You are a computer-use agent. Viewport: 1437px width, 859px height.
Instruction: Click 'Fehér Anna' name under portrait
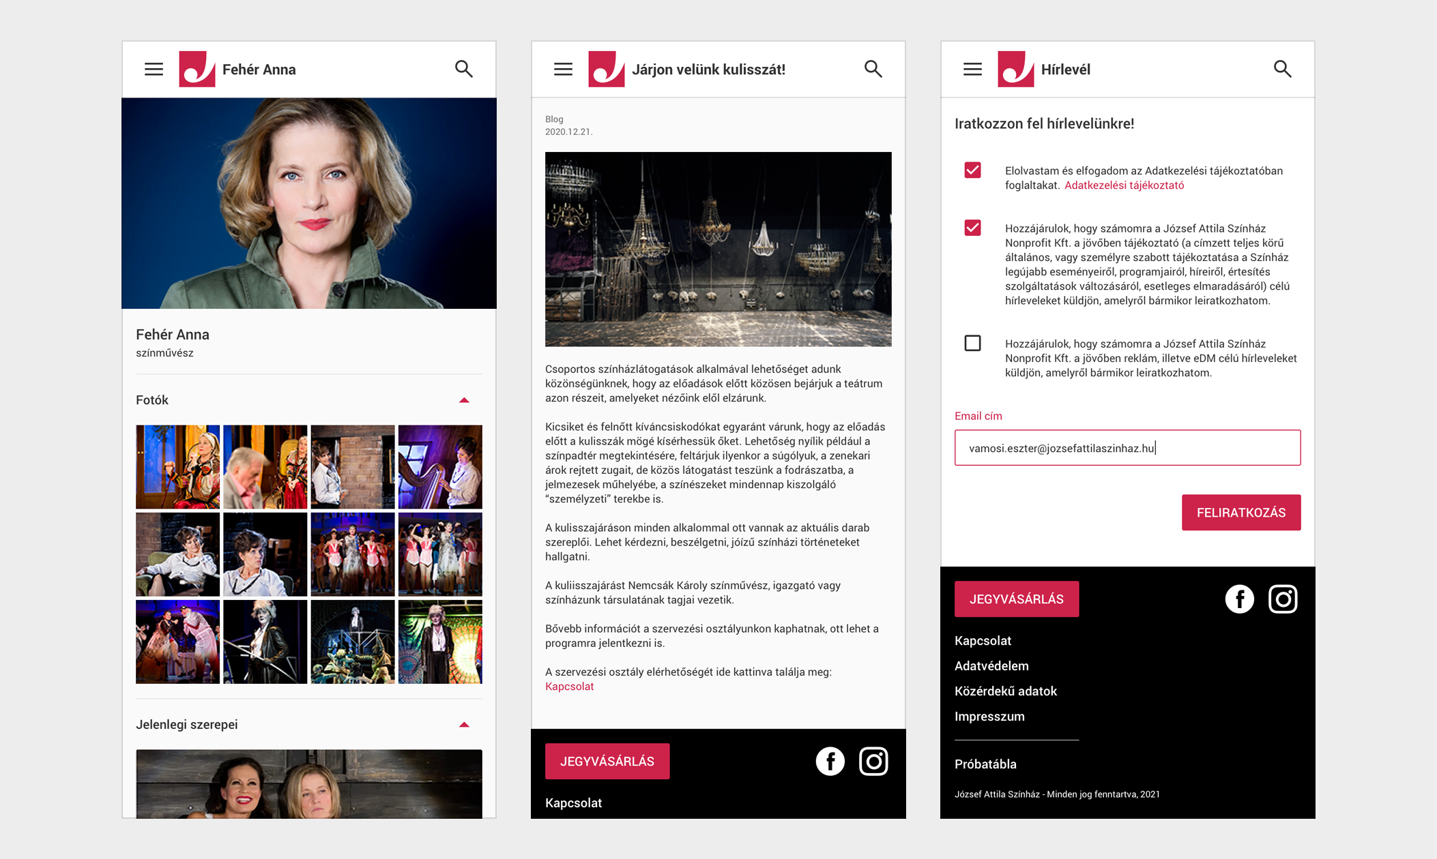coord(173,335)
